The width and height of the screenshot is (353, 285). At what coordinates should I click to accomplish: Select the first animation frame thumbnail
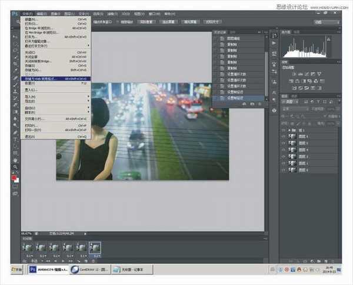27,249
